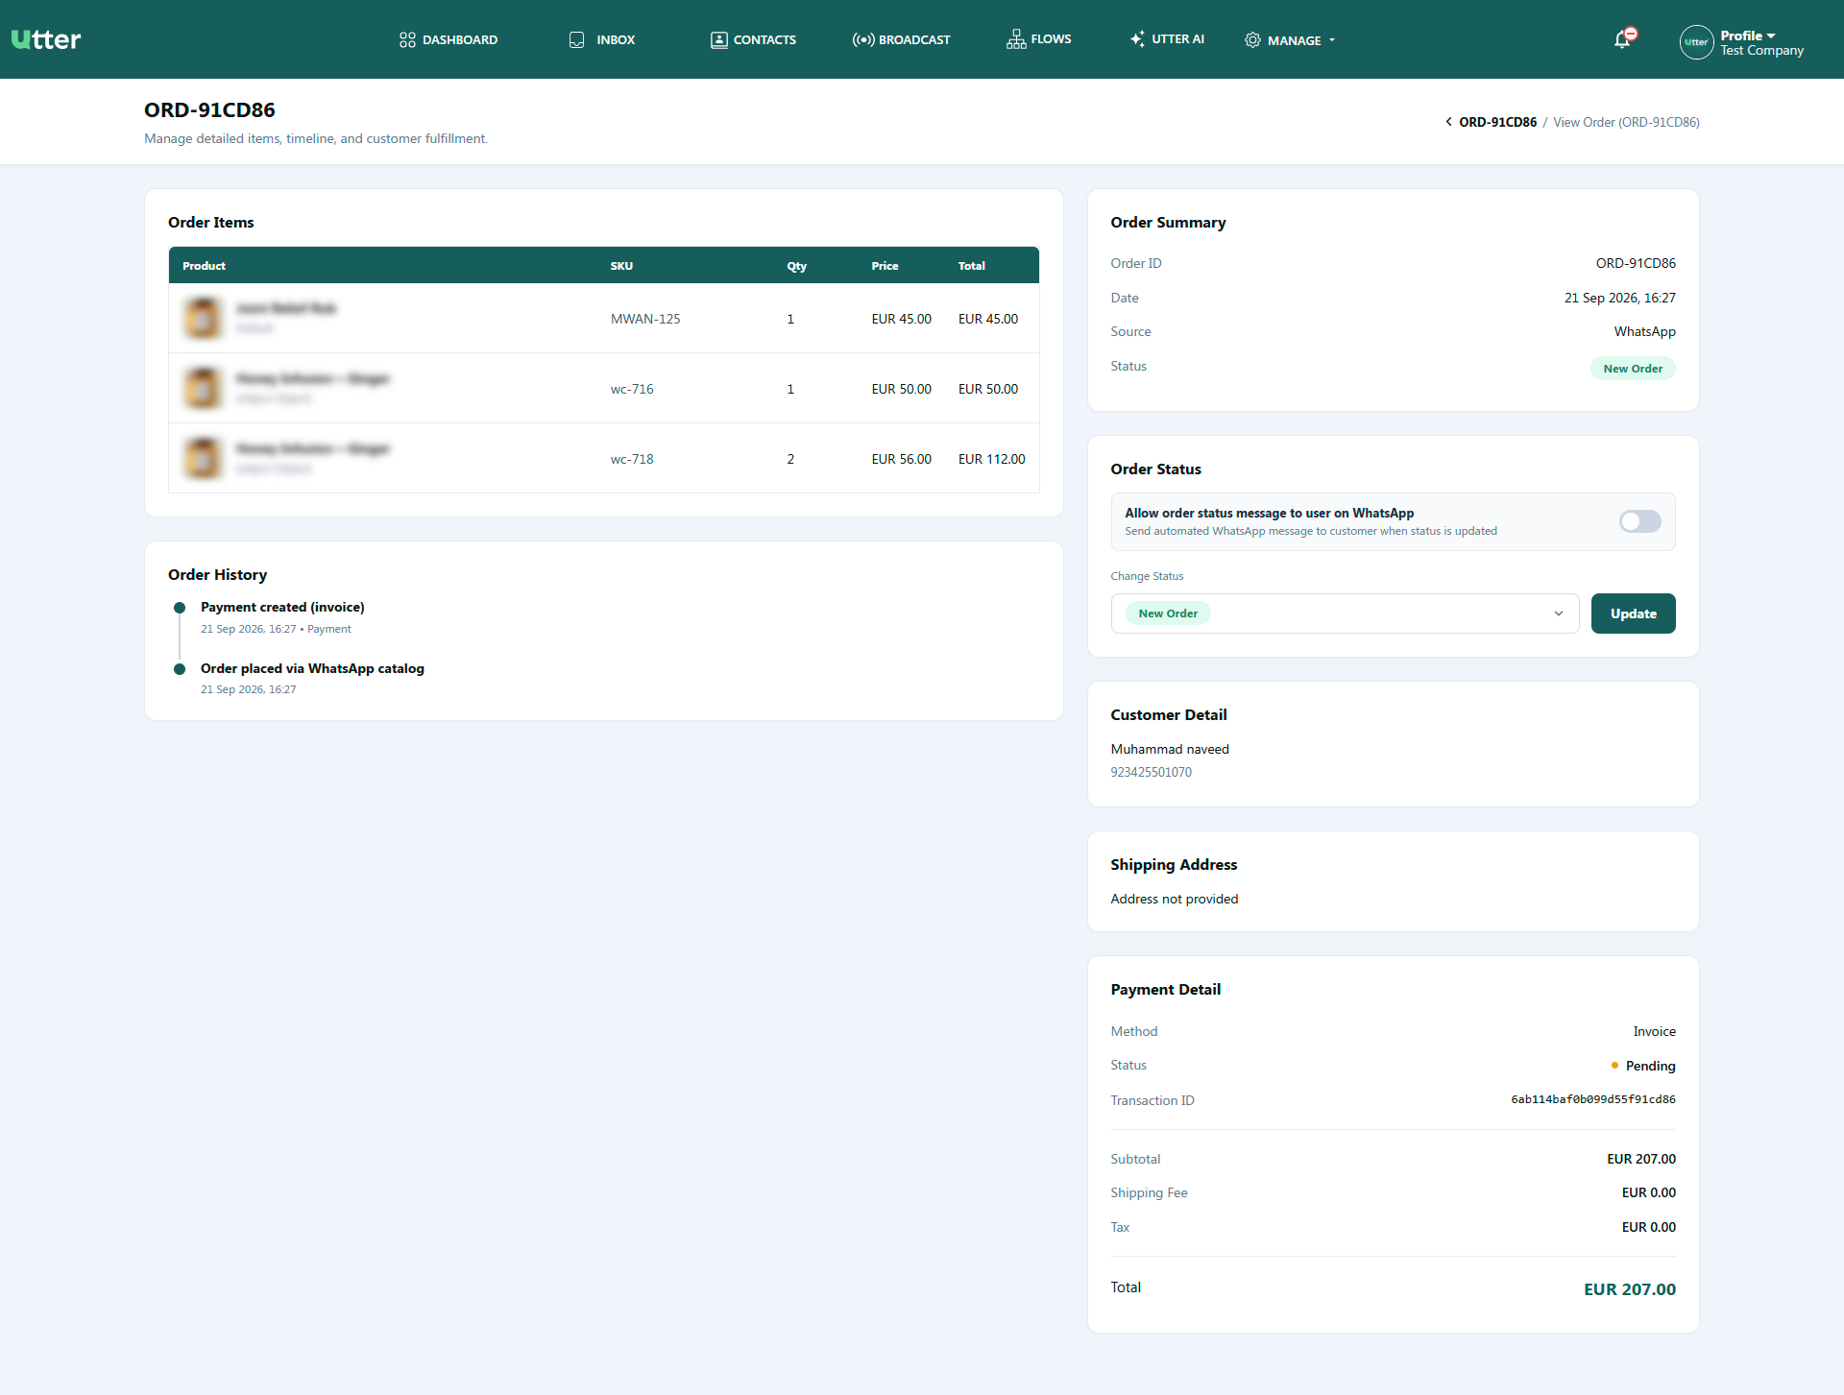Enable WhatsApp order status message toggle
Screen dimensions: 1844x1395
pos(1639,521)
